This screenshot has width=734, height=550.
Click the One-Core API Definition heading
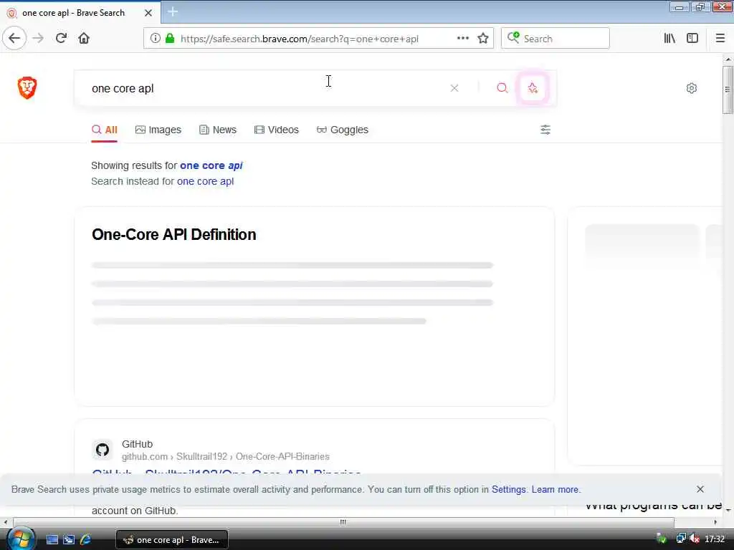(x=173, y=235)
